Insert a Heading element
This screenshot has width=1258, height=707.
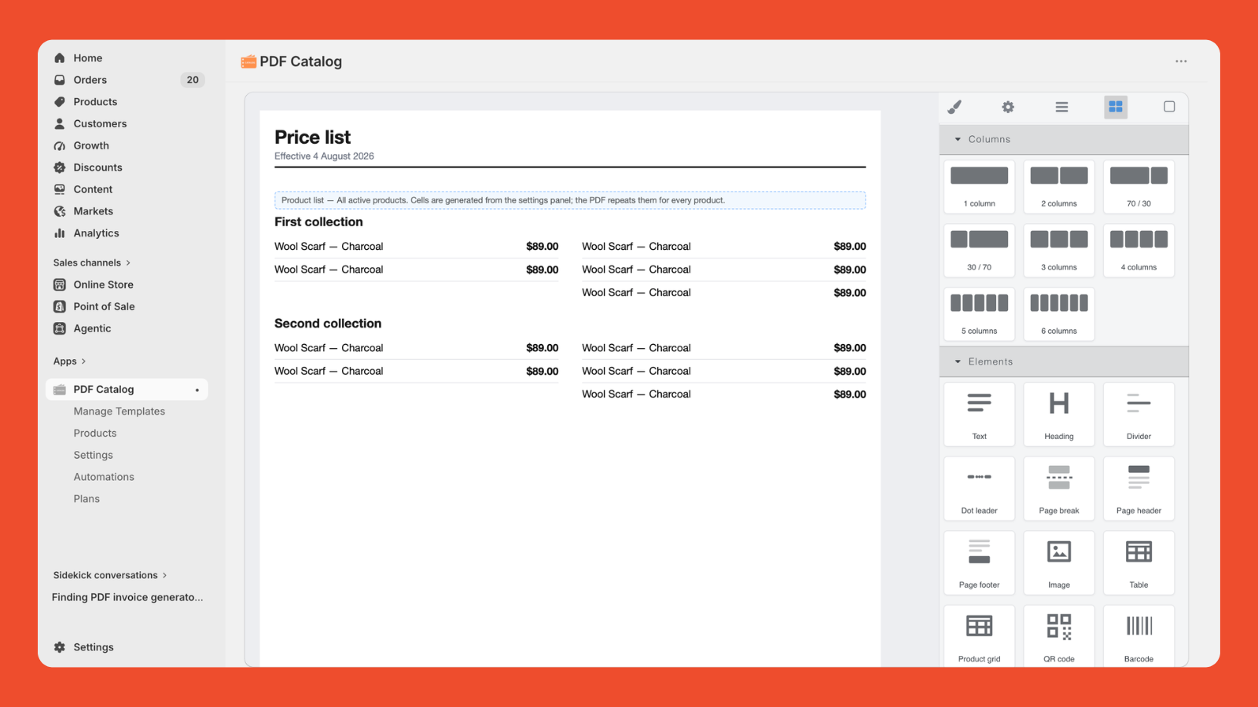1059,414
